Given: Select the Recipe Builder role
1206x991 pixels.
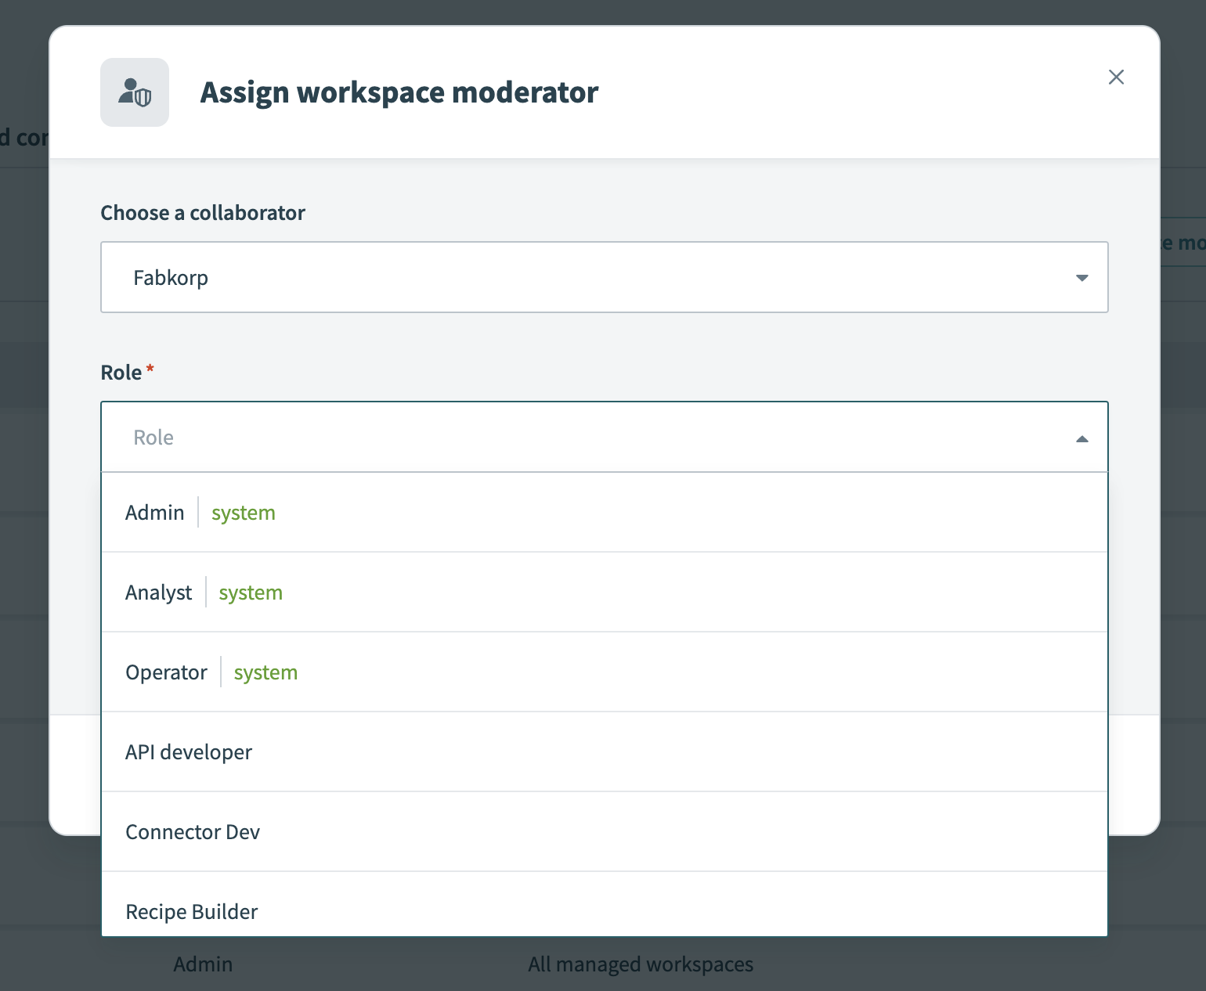Looking at the screenshot, I should tap(192, 911).
